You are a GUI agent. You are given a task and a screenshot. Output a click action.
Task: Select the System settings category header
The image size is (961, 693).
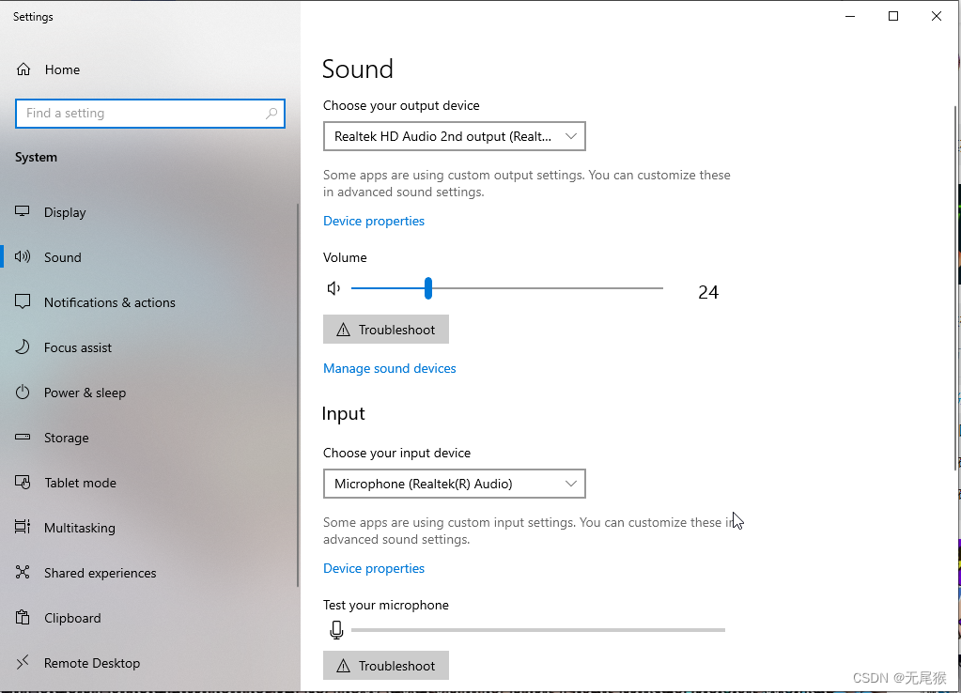click(36, 157)
